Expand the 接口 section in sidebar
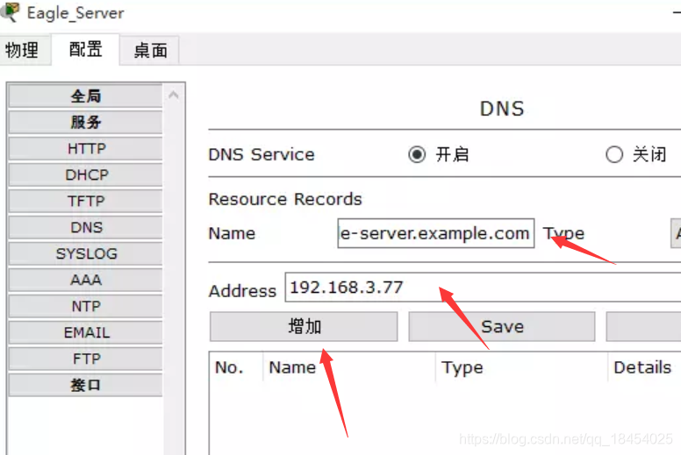This screenshot has width=681, height=455. pyautogui.click(x=85, y=385)
